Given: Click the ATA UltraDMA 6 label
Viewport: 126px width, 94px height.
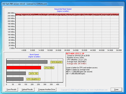Looking at the screenshot, I should pyautogui.click(x=33, y=79).
